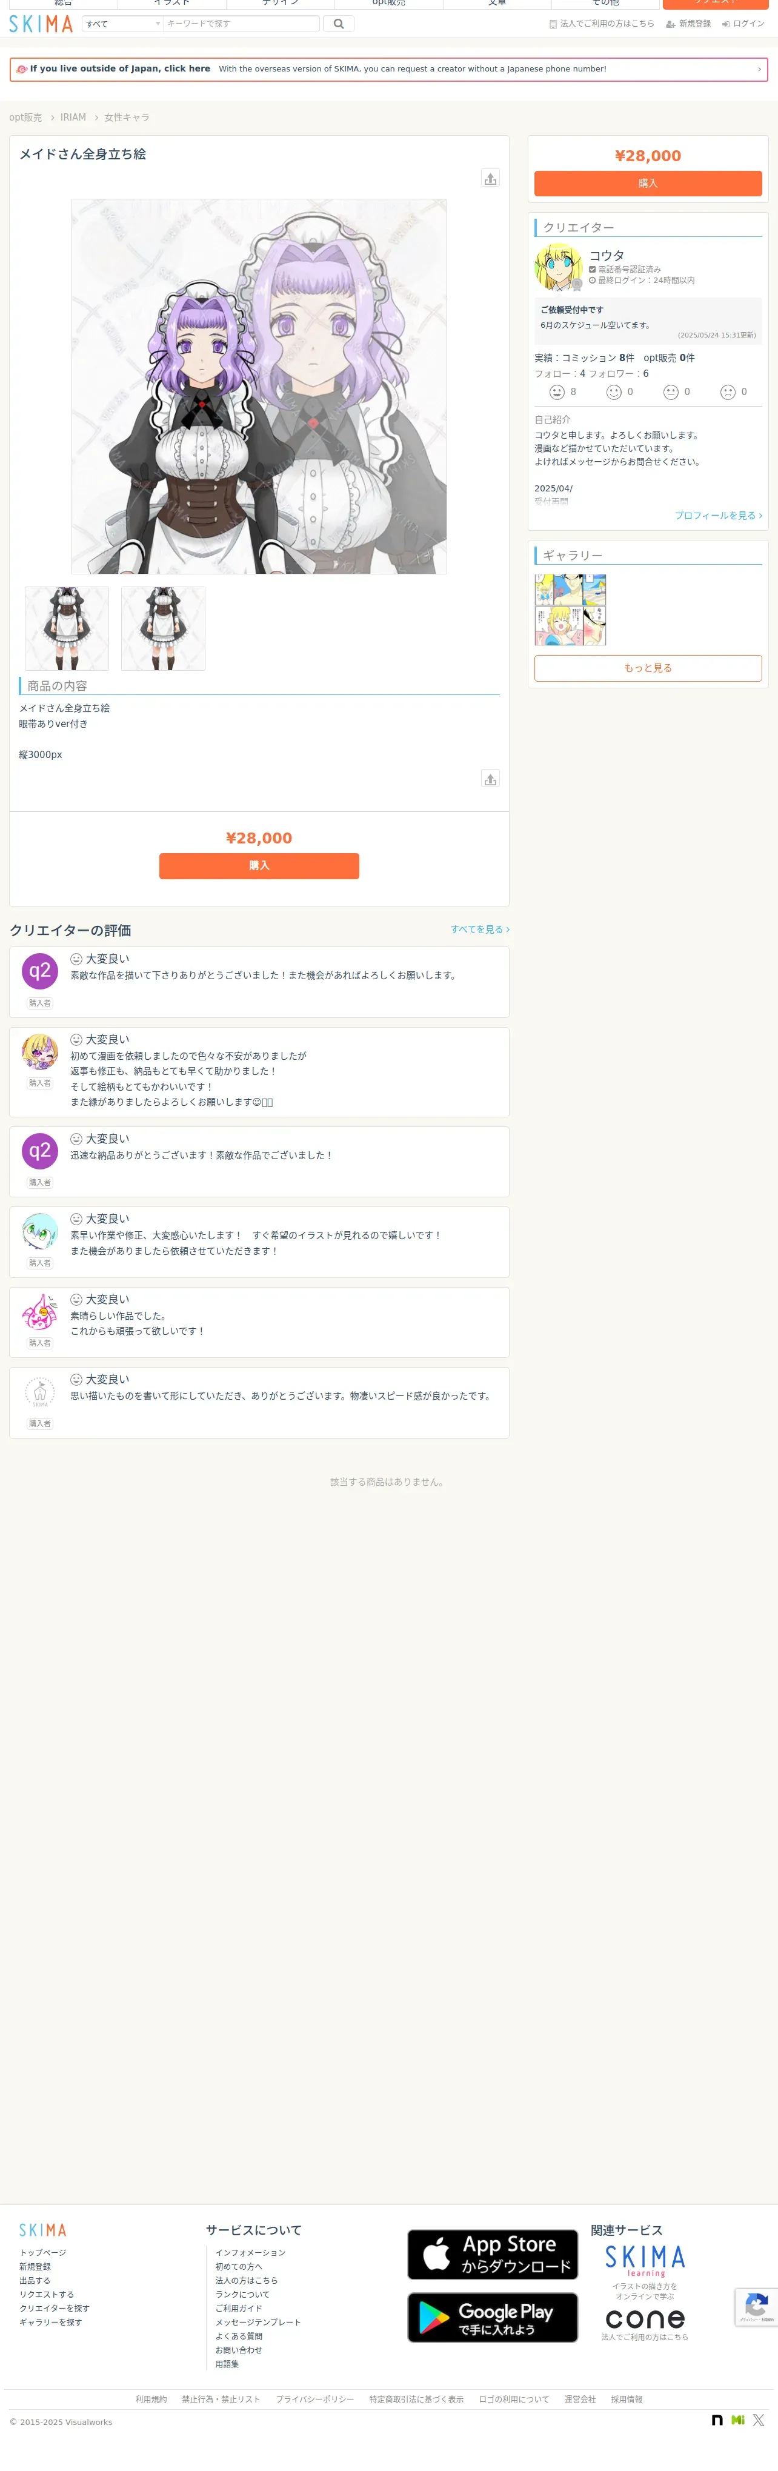Open footer link 出品する
Screen dimensions: 778x2471
click(x=35, y=2280)
